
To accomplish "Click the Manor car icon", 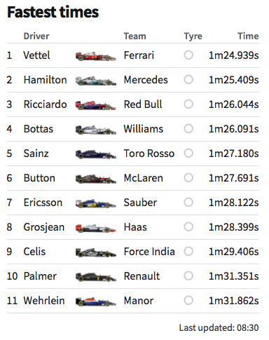I will [x=96, y=301].
